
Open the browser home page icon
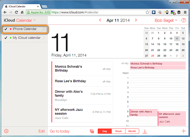22,12
